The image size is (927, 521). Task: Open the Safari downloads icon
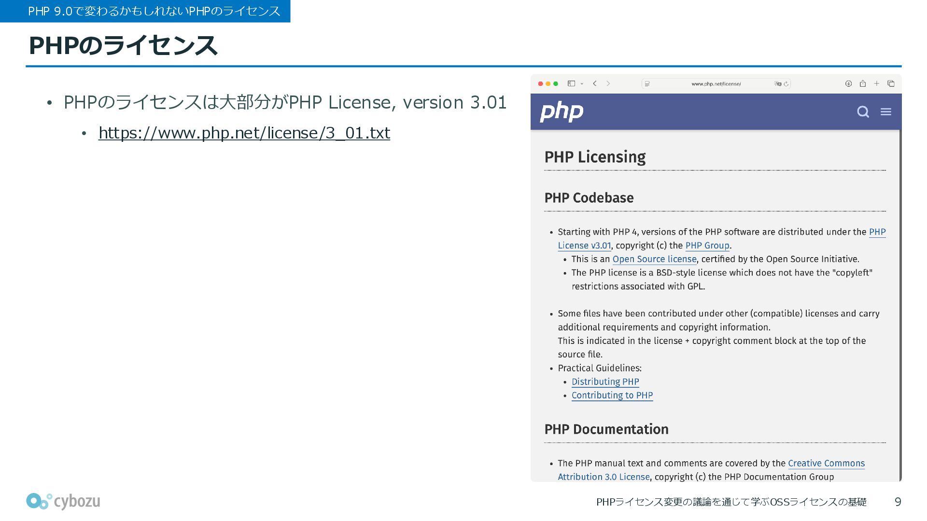(x=848, y=83)
